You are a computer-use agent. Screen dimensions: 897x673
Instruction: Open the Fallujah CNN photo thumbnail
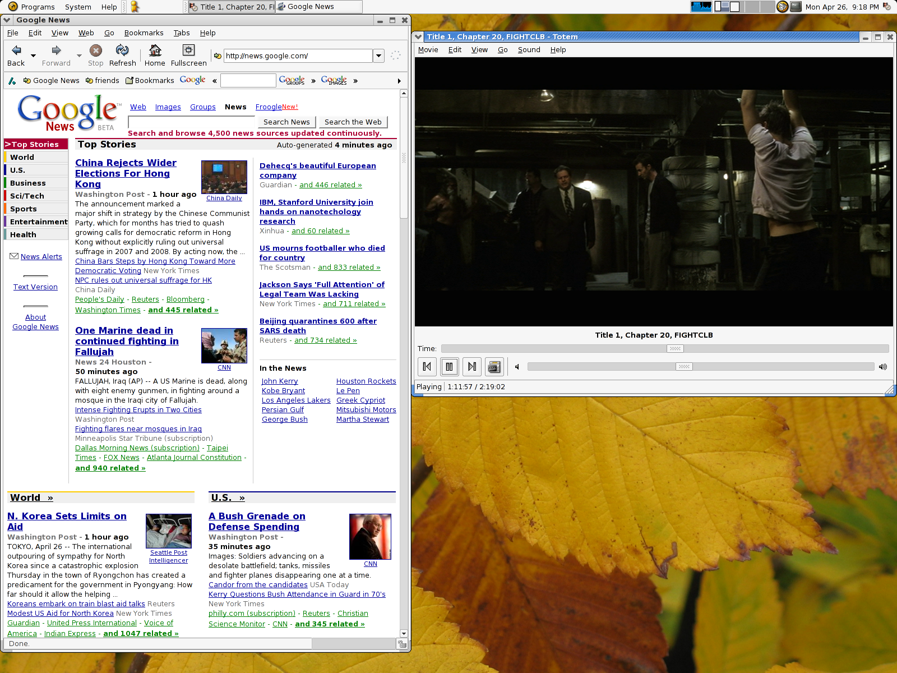(x=224, y=345)
